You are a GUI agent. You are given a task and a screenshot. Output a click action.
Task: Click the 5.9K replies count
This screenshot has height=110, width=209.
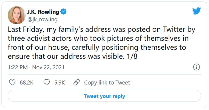tap(60, 82)
